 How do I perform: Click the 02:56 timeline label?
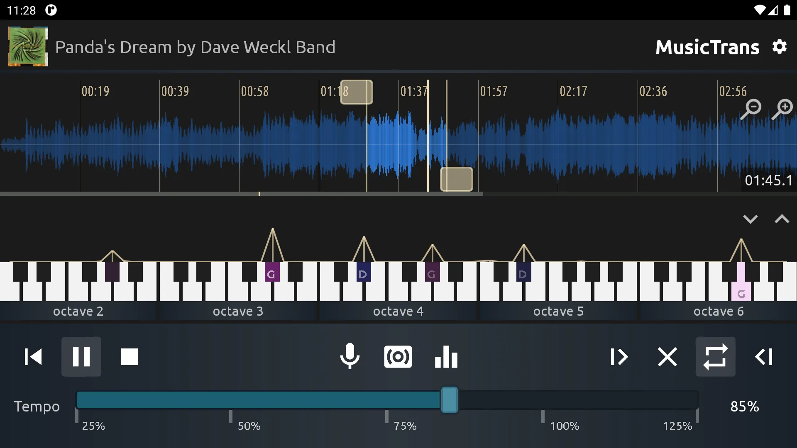point(733,91)
